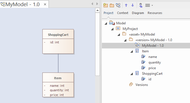This screenshot has height=103, width=190.
Task: Switch to the Resources tab
Action: click(155, 13)
